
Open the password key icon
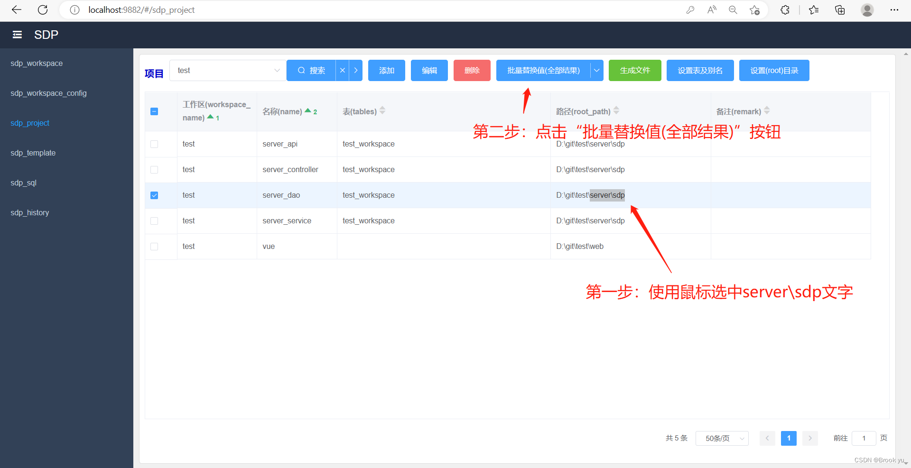[x=690, y=10]
